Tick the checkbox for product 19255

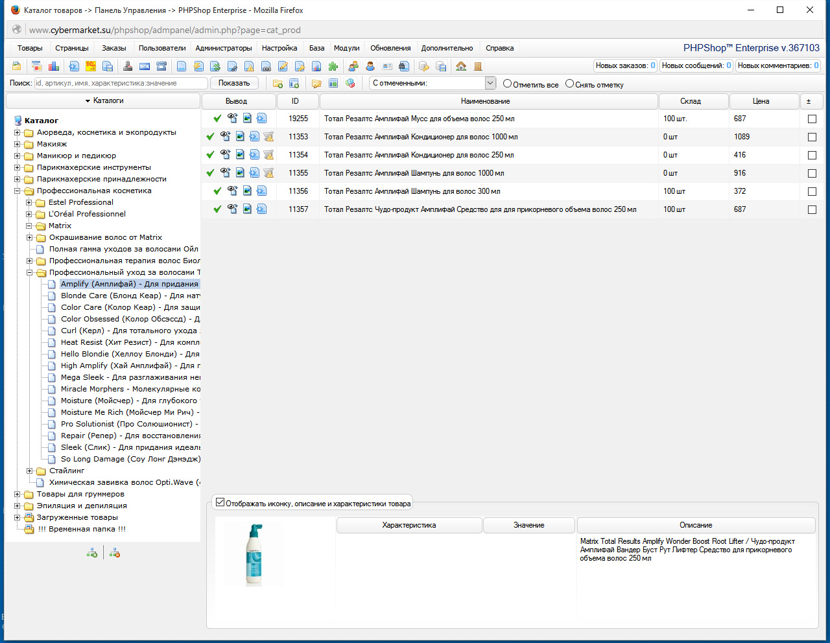812,119
